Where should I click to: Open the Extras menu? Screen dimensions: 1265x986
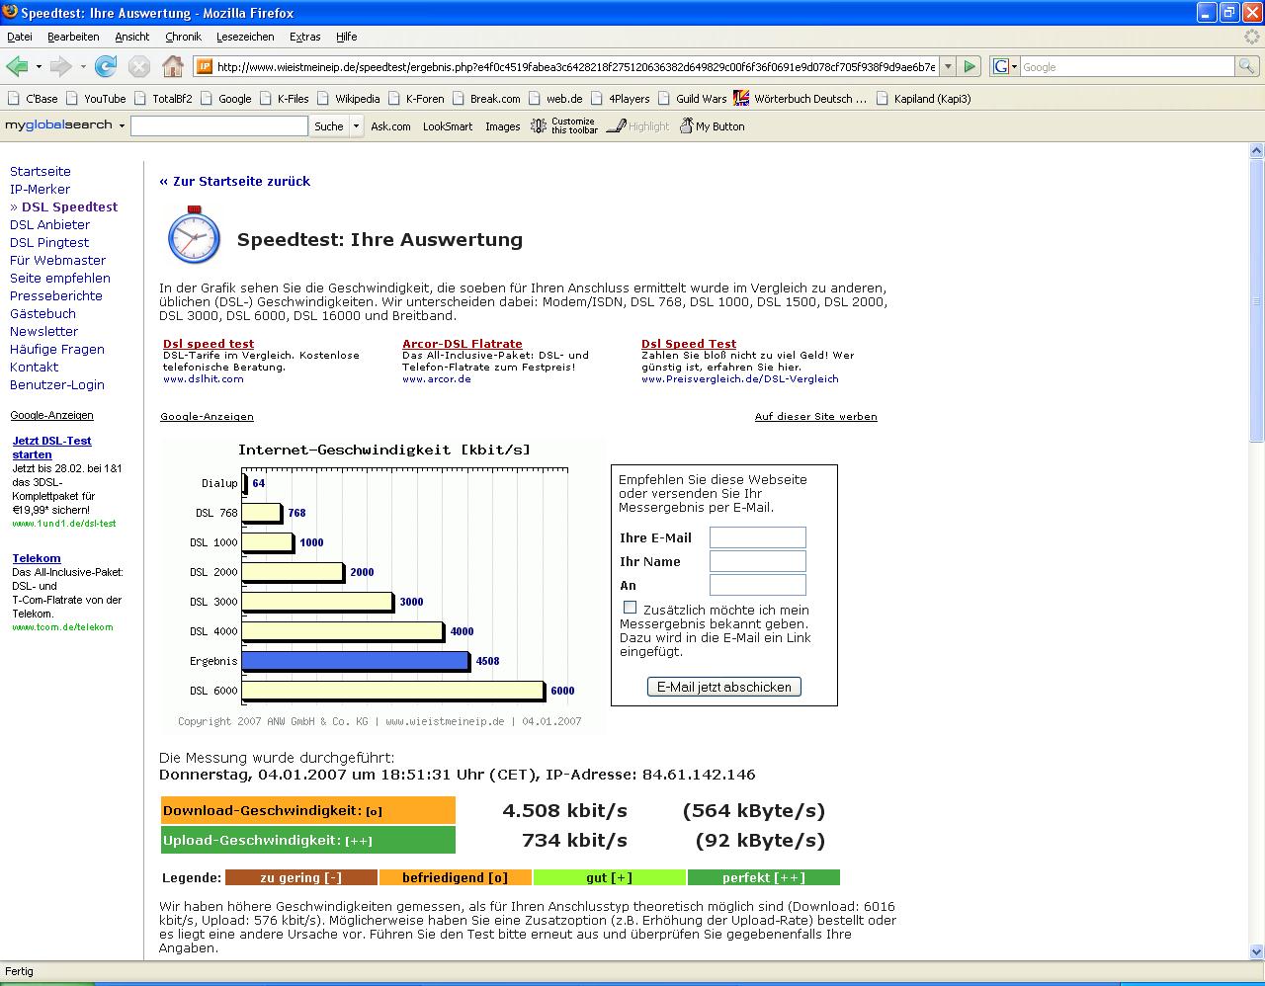point(304,37)
